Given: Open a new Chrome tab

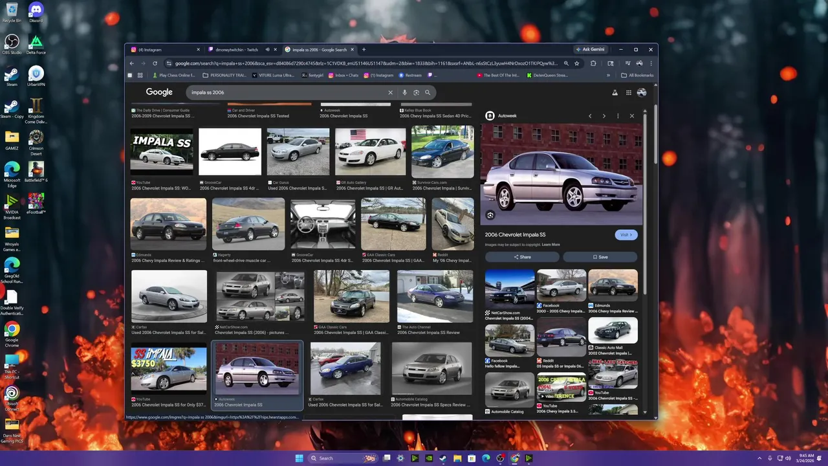Looking at the screenshot, I should [x=364, y=50].
